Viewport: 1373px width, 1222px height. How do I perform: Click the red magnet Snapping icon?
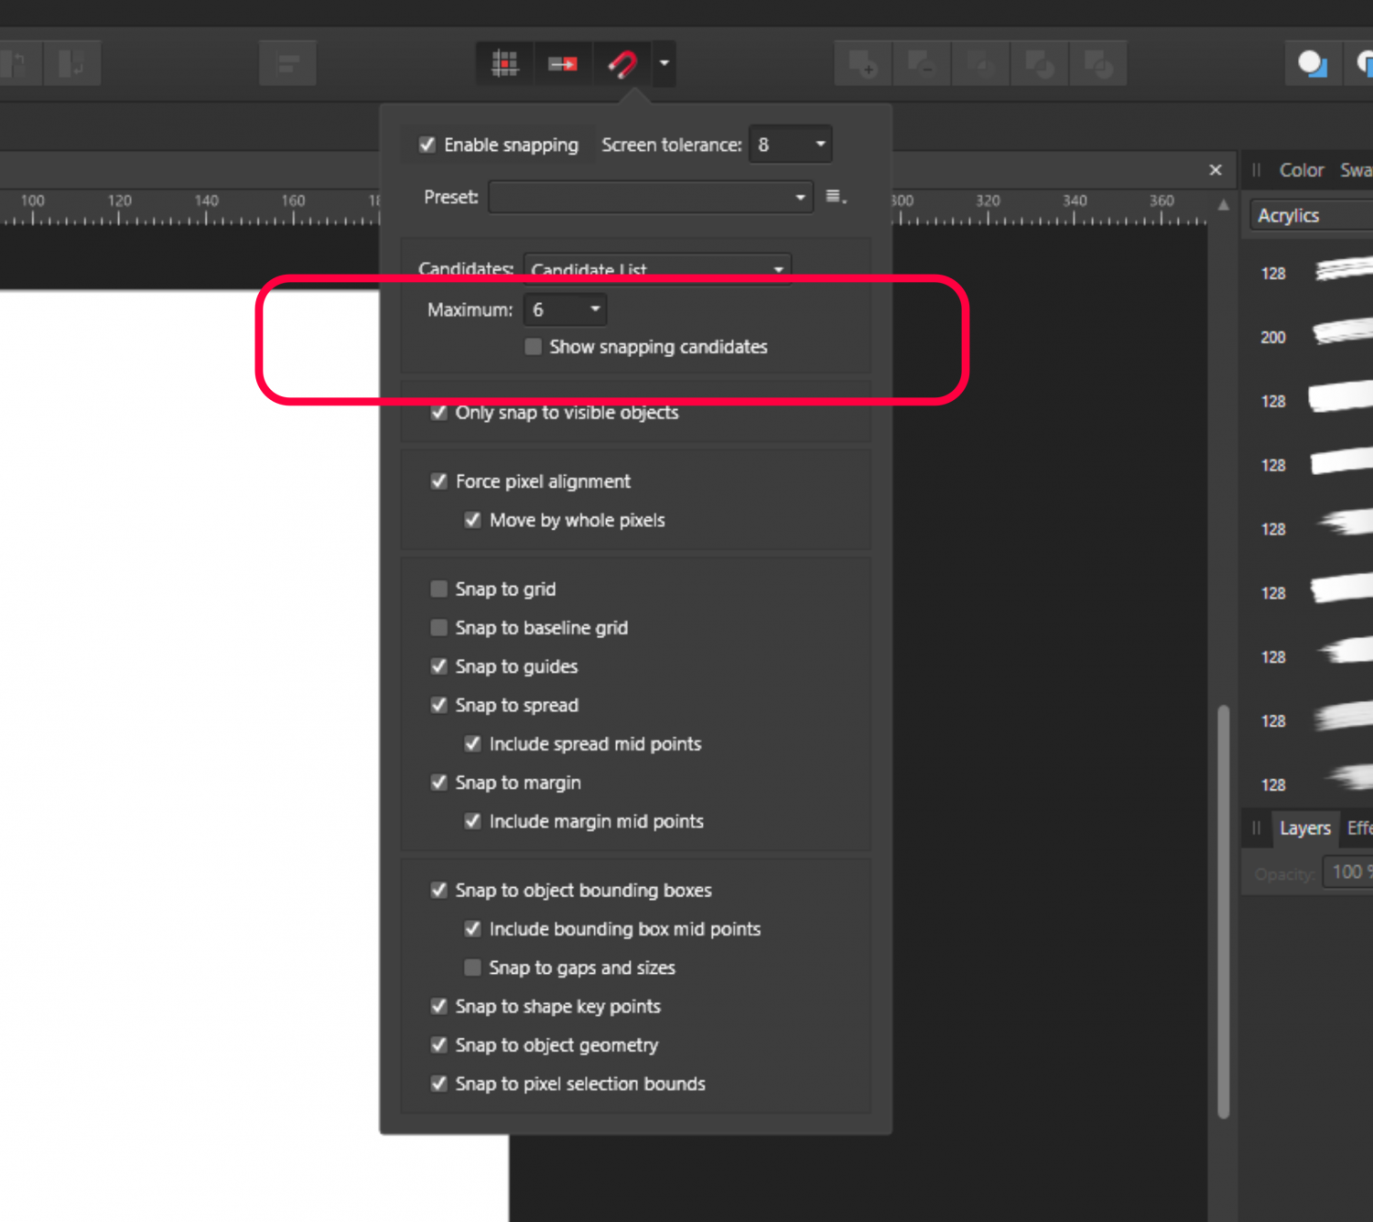tap(622, 63)
